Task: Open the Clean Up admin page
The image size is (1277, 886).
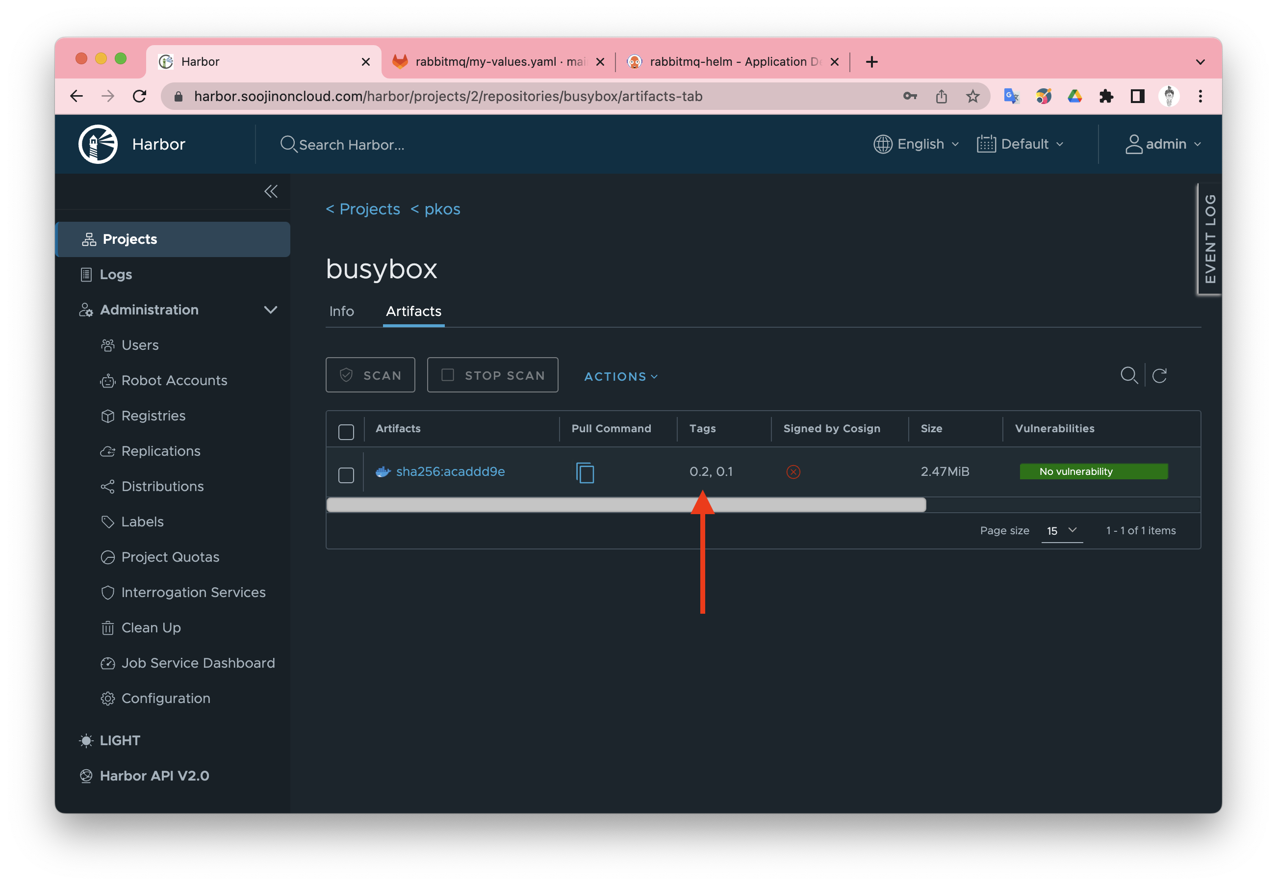Action: pyautogui.click(x=151, y=627)
